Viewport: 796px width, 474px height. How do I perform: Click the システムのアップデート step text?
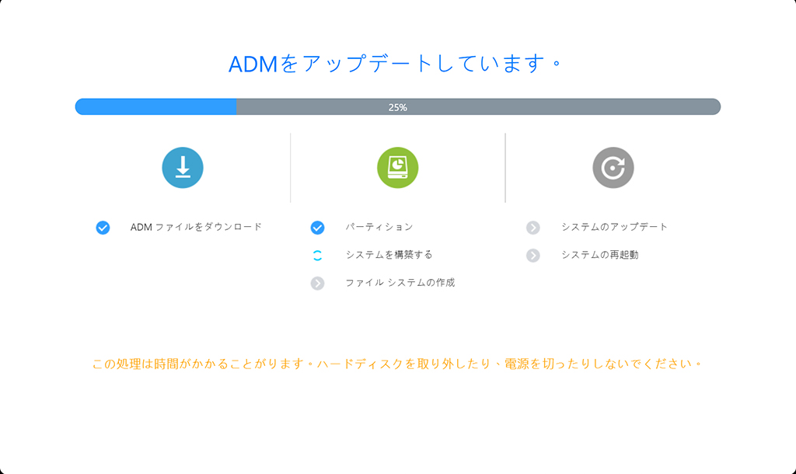(614, 227)
